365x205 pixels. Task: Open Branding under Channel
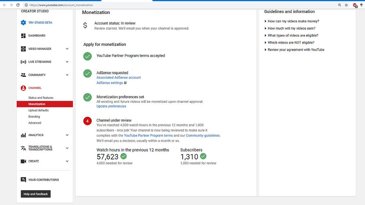click(x=34, y=117)
